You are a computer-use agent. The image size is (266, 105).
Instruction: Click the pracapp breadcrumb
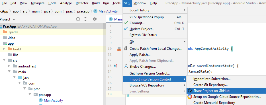(83, 11)
